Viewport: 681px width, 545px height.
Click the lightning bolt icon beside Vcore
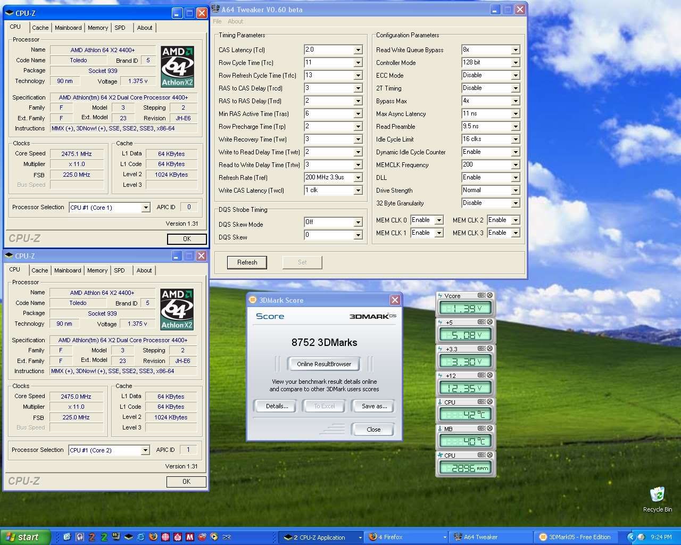tap(440, 295)
